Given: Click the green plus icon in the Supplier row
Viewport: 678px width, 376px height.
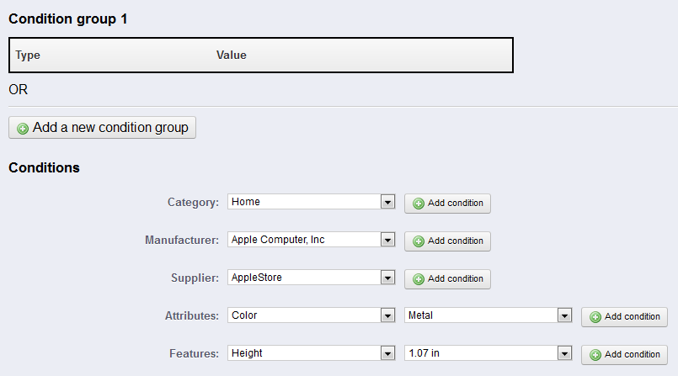Looking at the screenshot, I should click(418, 279).
